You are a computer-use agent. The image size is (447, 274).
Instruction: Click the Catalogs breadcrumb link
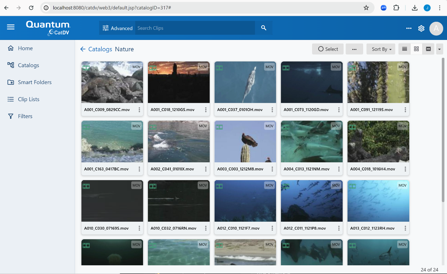(100, 49)
